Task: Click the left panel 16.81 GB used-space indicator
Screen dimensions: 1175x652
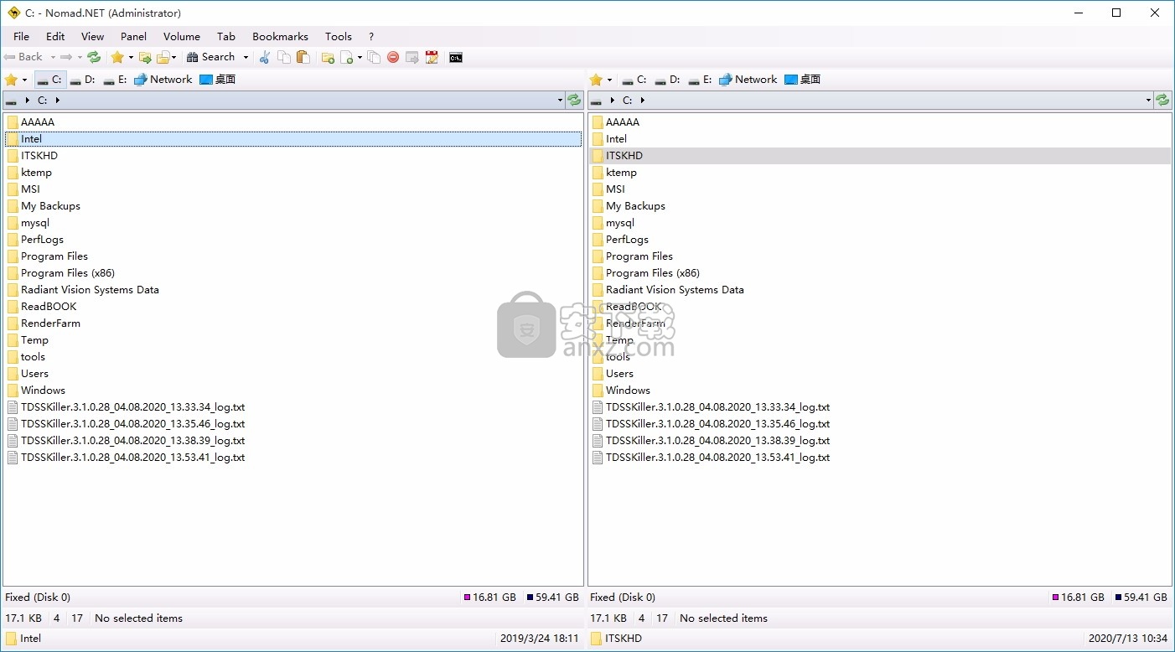Action: pos(489,598)
